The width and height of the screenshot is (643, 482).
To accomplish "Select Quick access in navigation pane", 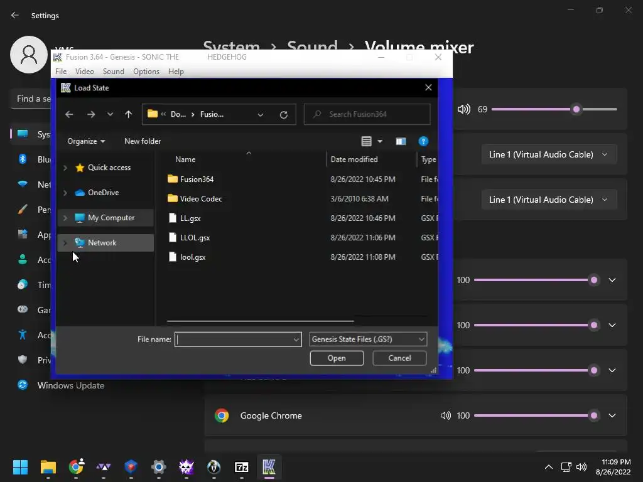I will tap(109, 168).
